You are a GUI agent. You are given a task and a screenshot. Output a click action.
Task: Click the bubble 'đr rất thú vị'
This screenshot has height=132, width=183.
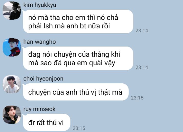pos(47,123)
